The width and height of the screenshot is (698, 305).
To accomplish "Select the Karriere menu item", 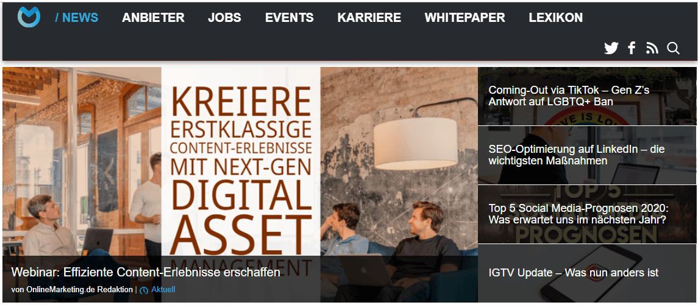I will [x=369, y=18].
